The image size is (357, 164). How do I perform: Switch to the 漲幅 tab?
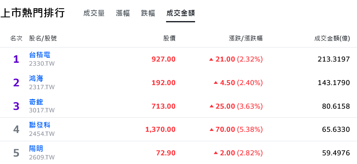(x=123, y=13)
